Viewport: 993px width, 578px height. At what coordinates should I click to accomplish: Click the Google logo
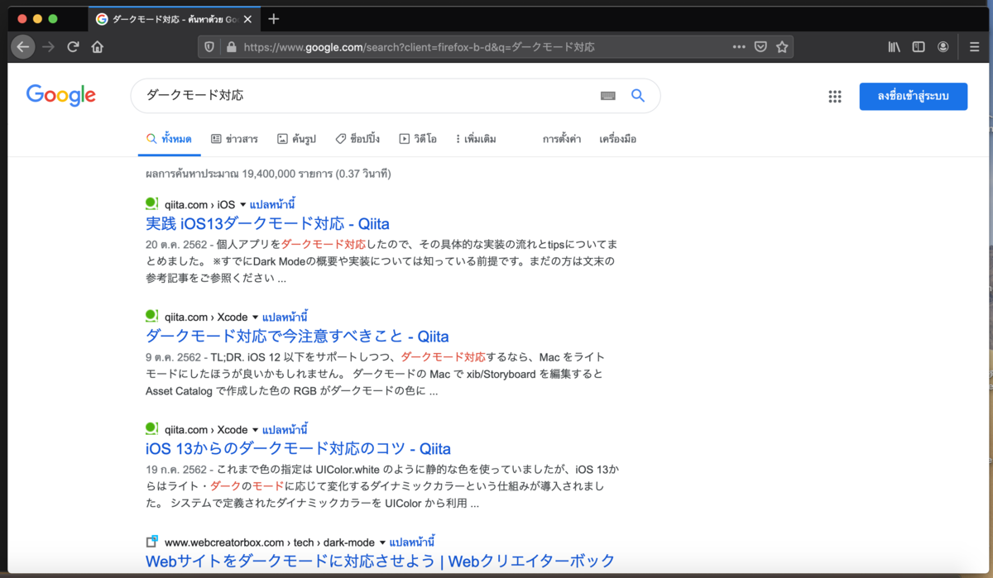point(60,96)
